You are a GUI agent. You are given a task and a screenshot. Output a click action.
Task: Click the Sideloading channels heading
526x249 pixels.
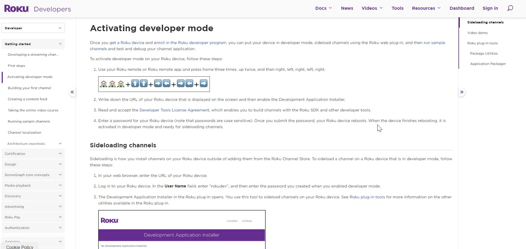[x=123, y=145]
